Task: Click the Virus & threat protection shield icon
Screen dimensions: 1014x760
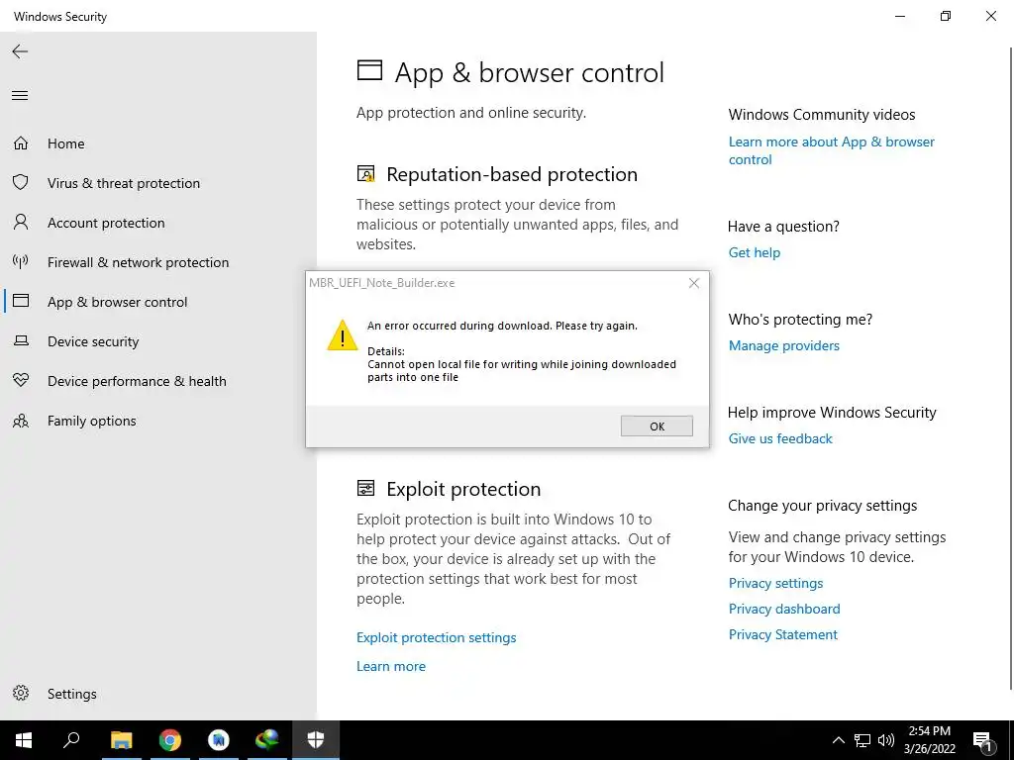Action: click(21, 182)
